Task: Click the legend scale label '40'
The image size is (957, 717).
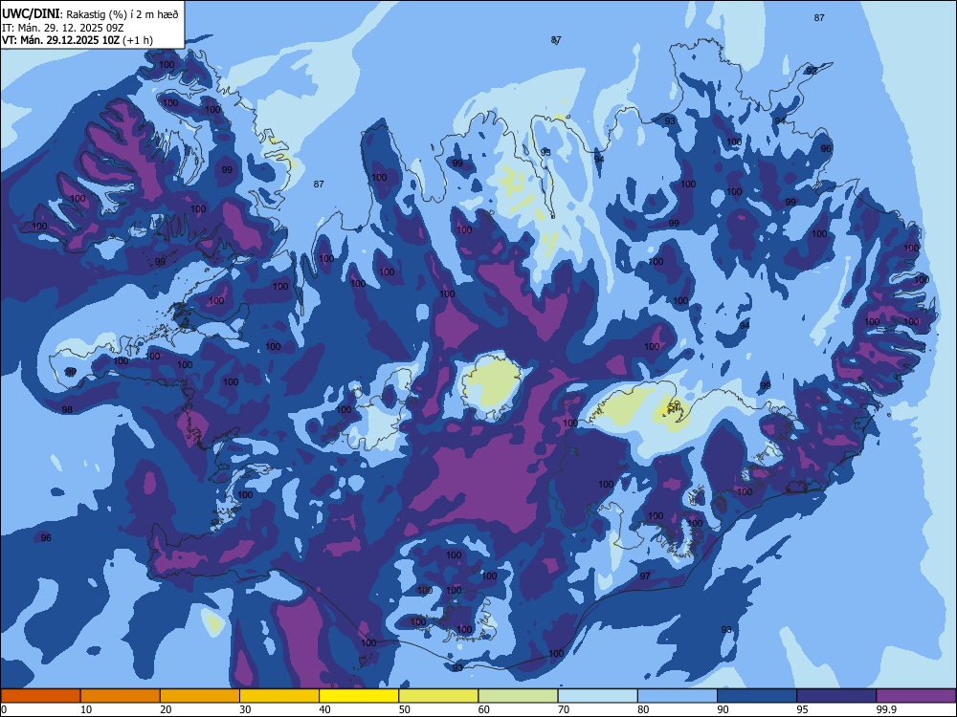Action: [x=324, y=709]
